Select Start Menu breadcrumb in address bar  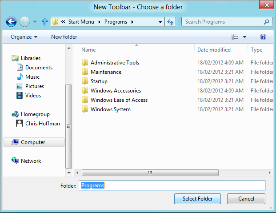click(81, 22)
